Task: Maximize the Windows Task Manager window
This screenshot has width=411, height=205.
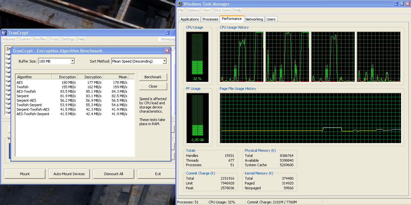Action: (402, 4)
